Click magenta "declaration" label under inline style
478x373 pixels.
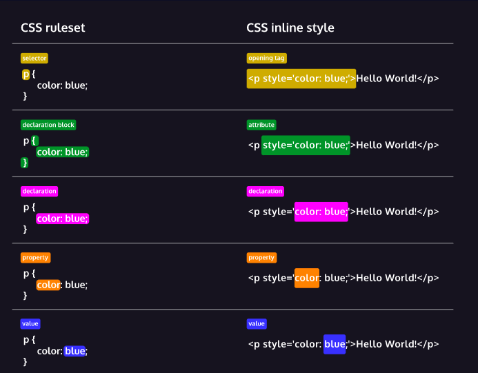click(x=266, y=191)
